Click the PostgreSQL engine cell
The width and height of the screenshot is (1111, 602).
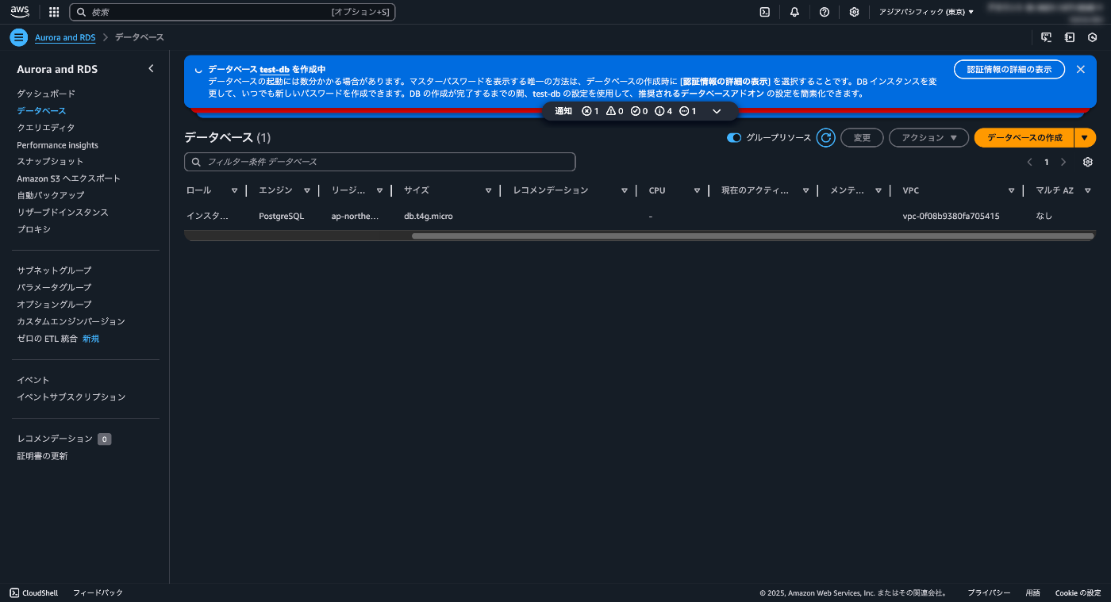pos(282,216)
